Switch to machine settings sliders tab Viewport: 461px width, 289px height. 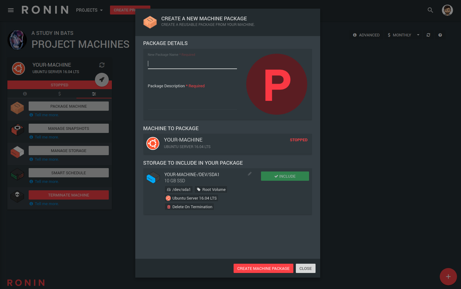click(94, 94)
